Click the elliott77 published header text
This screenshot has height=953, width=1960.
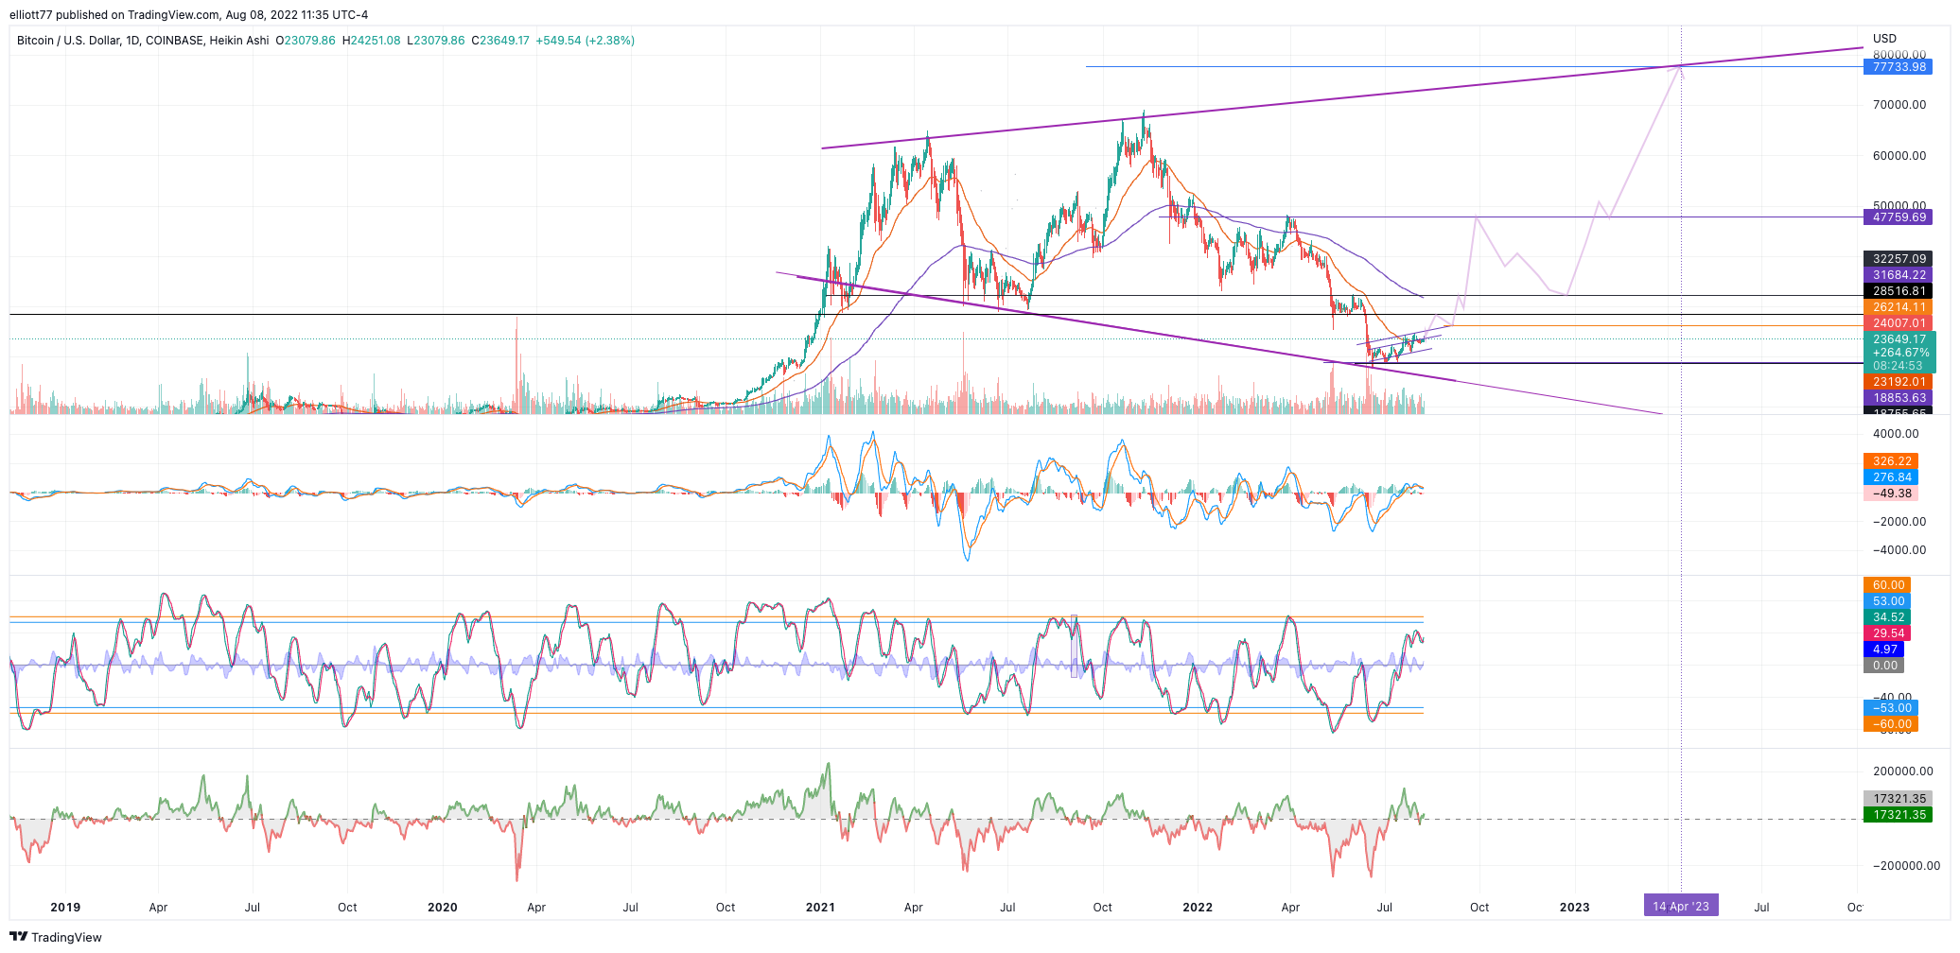[189, 15]
